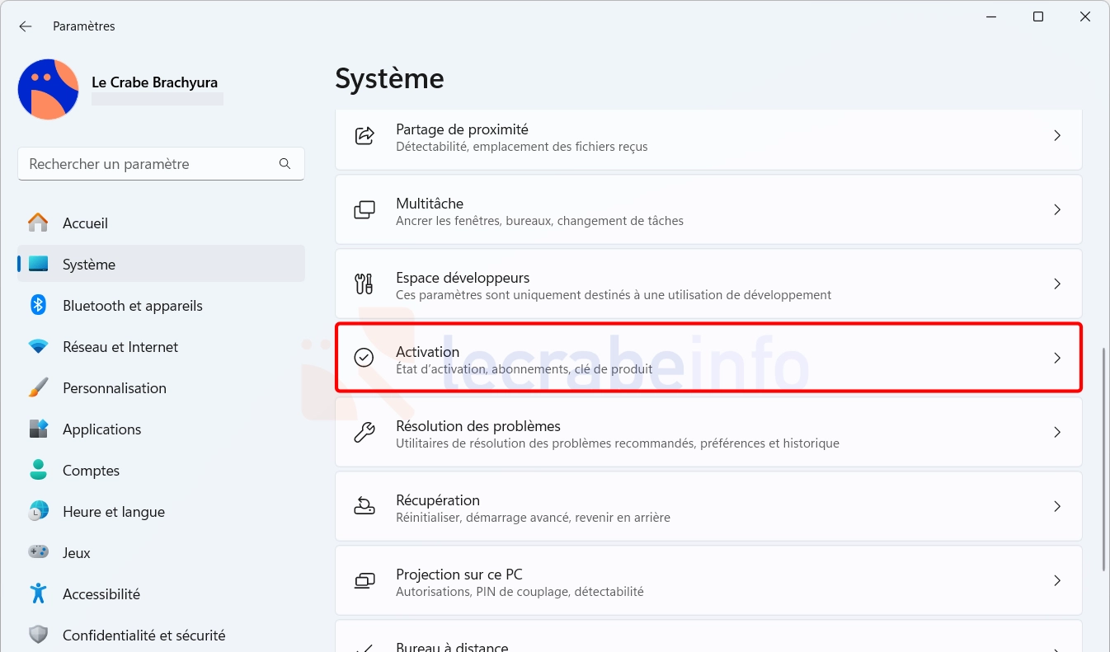Viewport: 1110px width, 652px height.
Task: Click the Le Crabe Brachyura account name
Action: (155, 82)
